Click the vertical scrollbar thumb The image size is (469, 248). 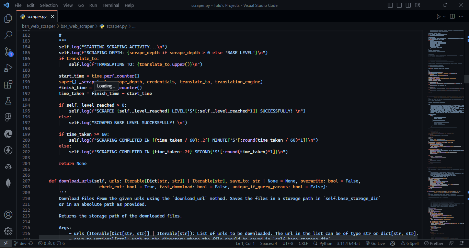pos(467,79)
